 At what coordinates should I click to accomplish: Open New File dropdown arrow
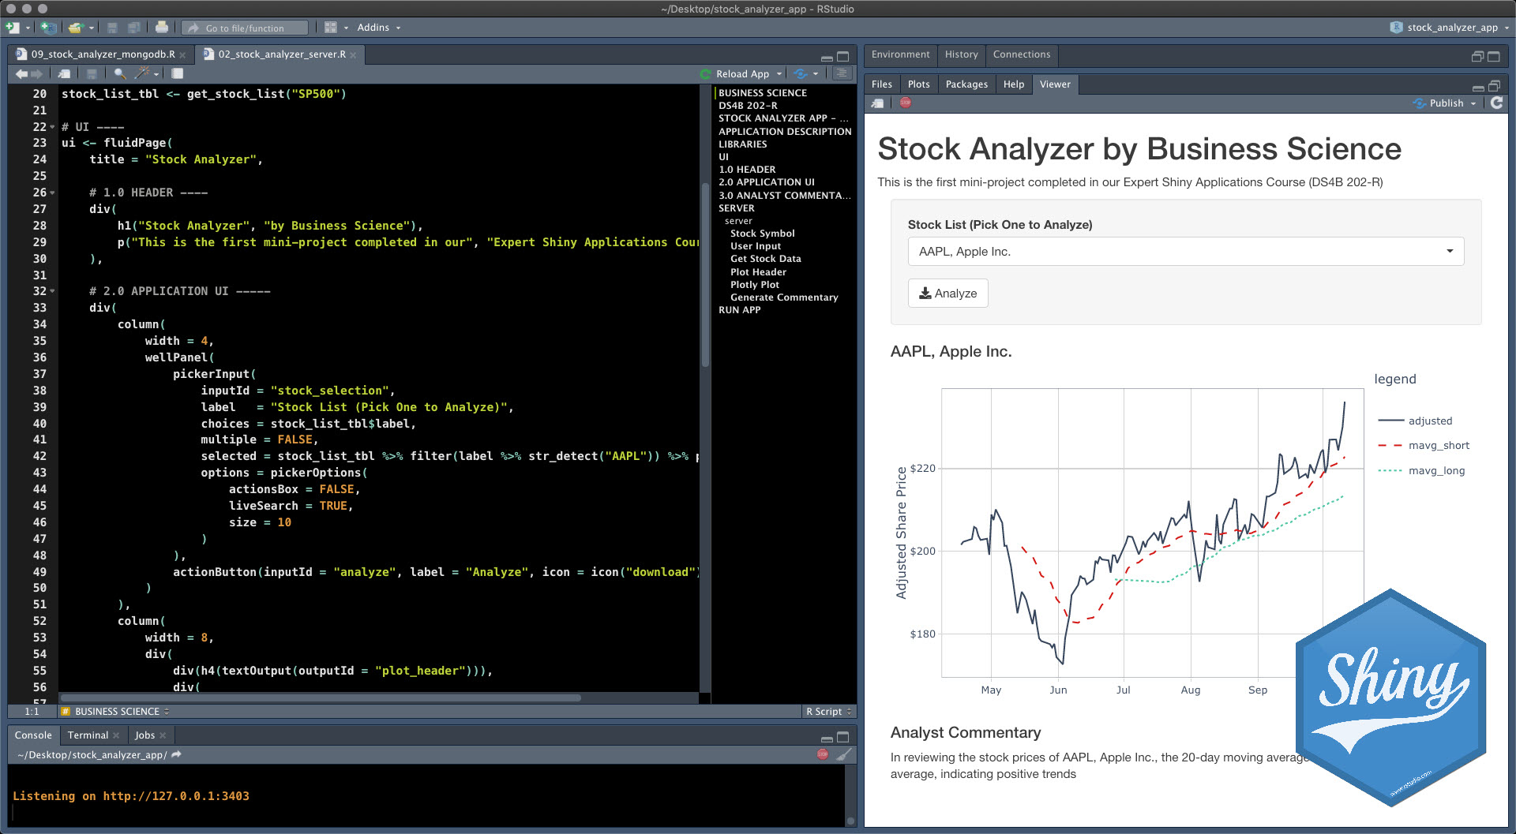pyautogui.click(x=28, y=28)
